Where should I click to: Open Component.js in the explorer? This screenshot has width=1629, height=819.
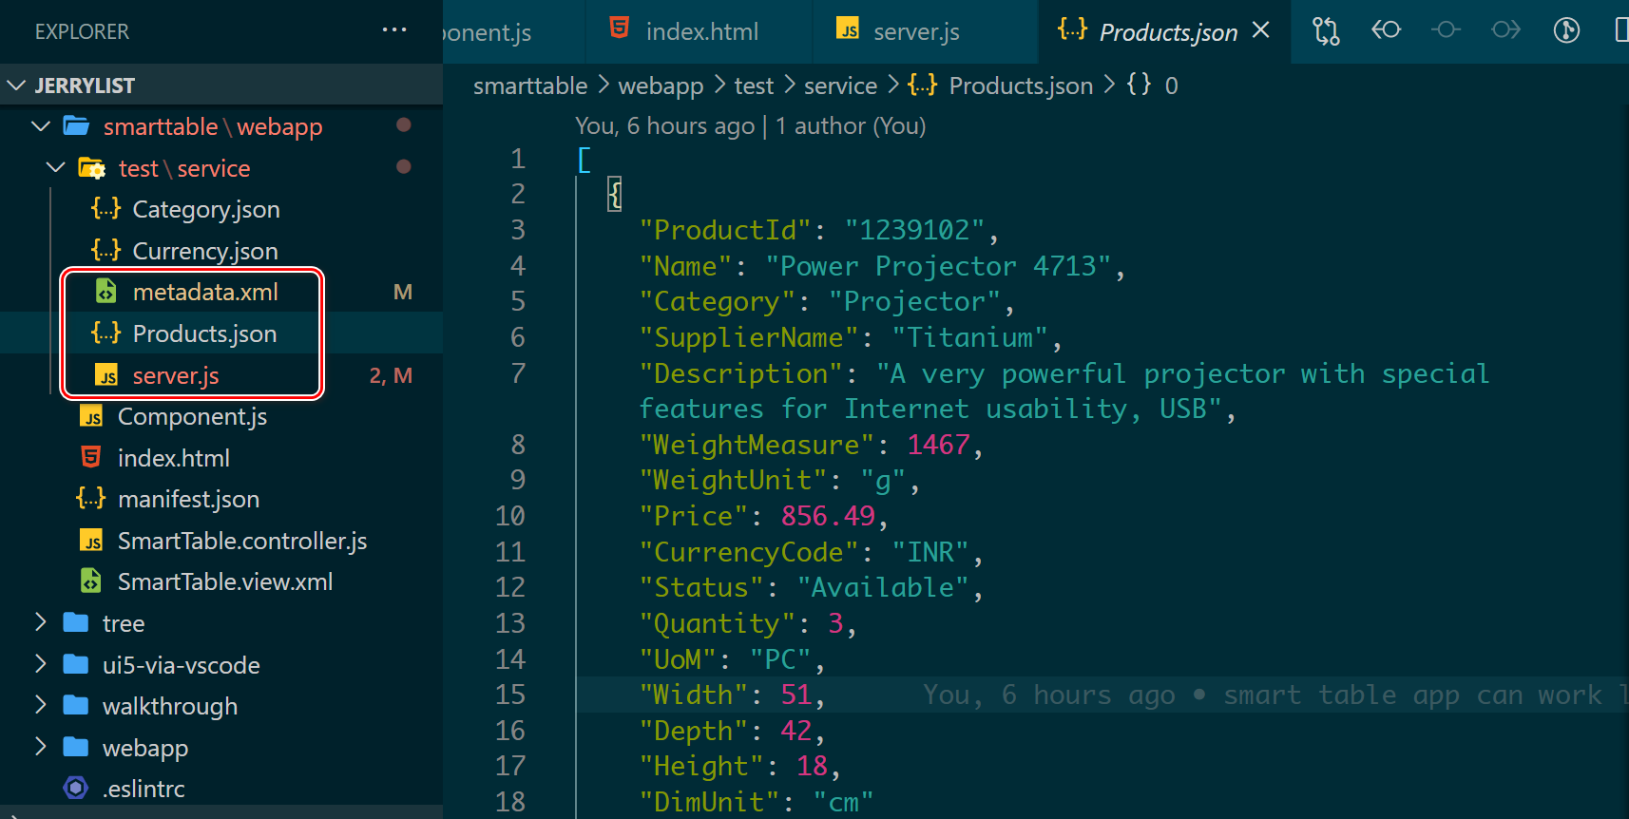[x=192, y=416]
